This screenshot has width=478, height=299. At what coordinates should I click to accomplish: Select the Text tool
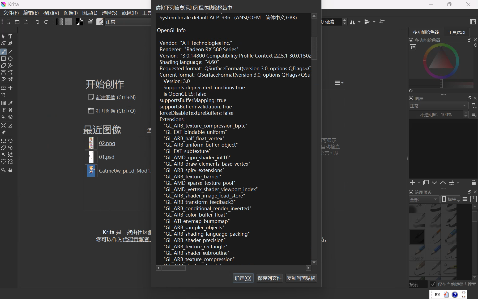pos(10,36)
